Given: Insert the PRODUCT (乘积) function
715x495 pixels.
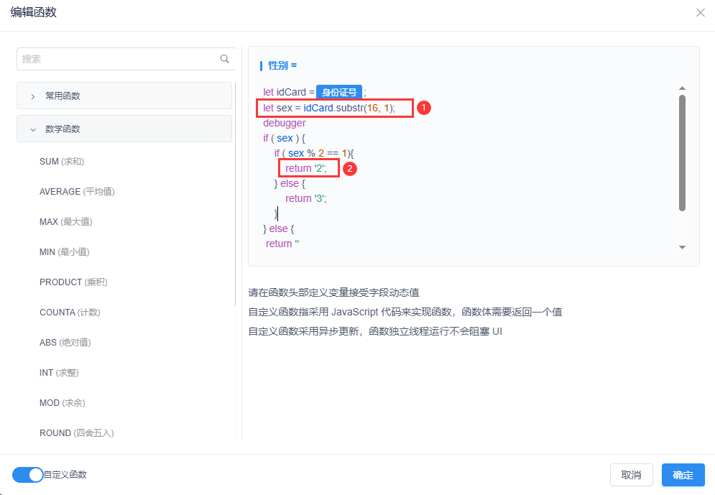Looking at the screenshot, I should [x=73, y=282].
